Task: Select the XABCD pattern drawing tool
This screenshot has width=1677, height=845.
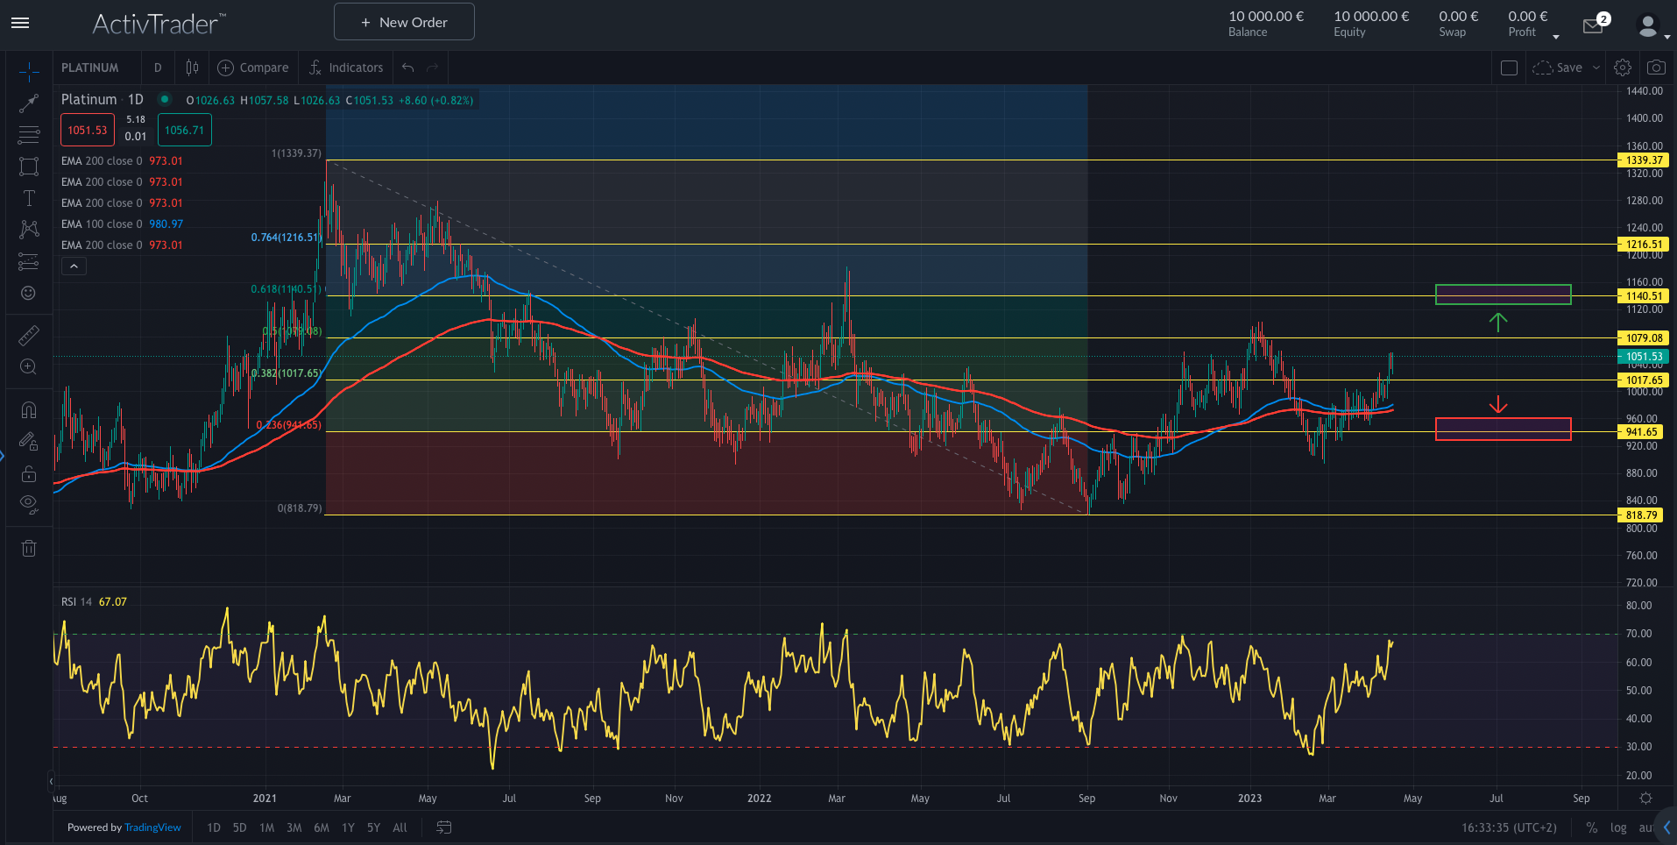Action: (x=29, y=229)
